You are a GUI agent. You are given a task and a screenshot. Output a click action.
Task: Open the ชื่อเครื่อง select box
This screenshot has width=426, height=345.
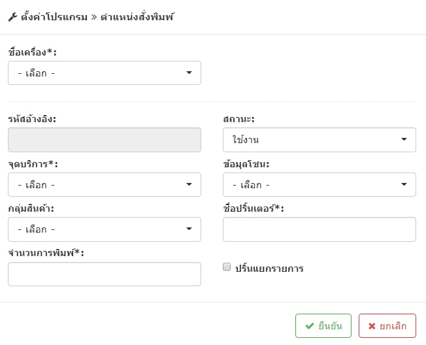(105, 73)
